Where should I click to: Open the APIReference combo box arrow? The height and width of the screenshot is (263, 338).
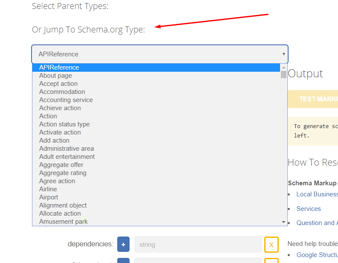point(284,54)
